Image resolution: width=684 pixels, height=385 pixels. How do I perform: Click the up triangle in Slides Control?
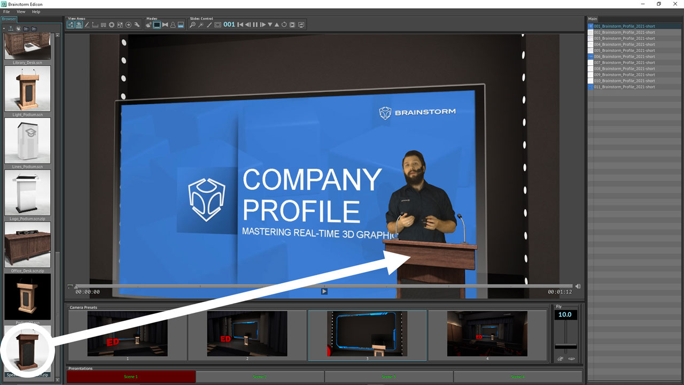point(277,25)
